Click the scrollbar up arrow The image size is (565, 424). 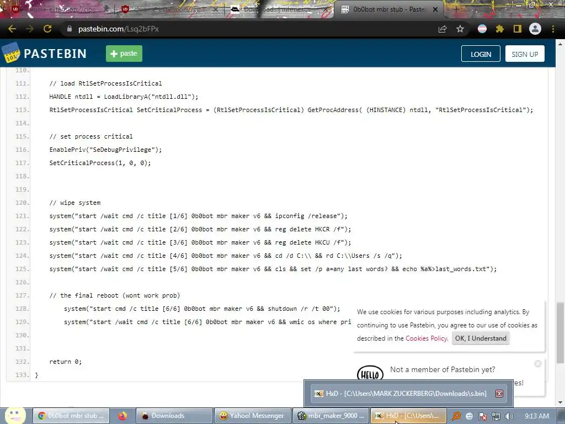coord(559,44)
